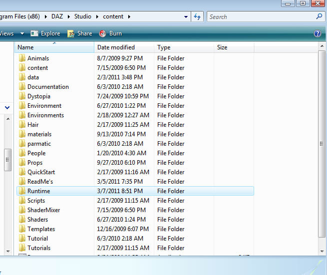Image resolution: width=327 pixels, height=275 pixels.
Task: Select the data folder icon
Action: [x=22, y=77]
